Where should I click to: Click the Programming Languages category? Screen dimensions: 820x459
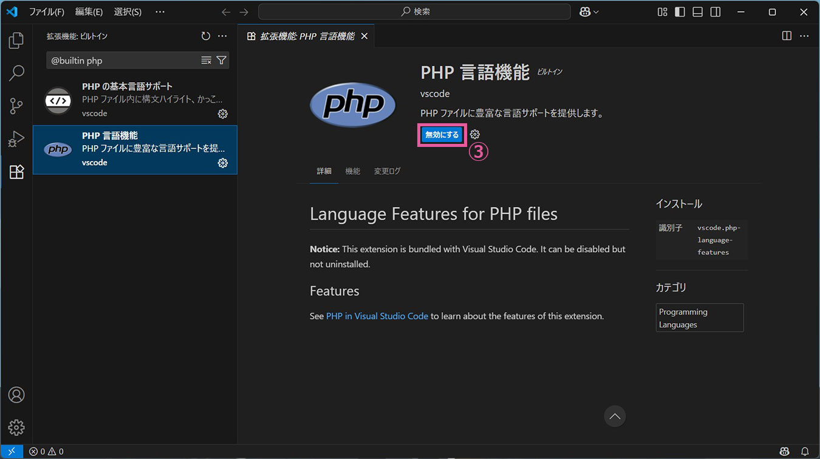tap(700, 318)
